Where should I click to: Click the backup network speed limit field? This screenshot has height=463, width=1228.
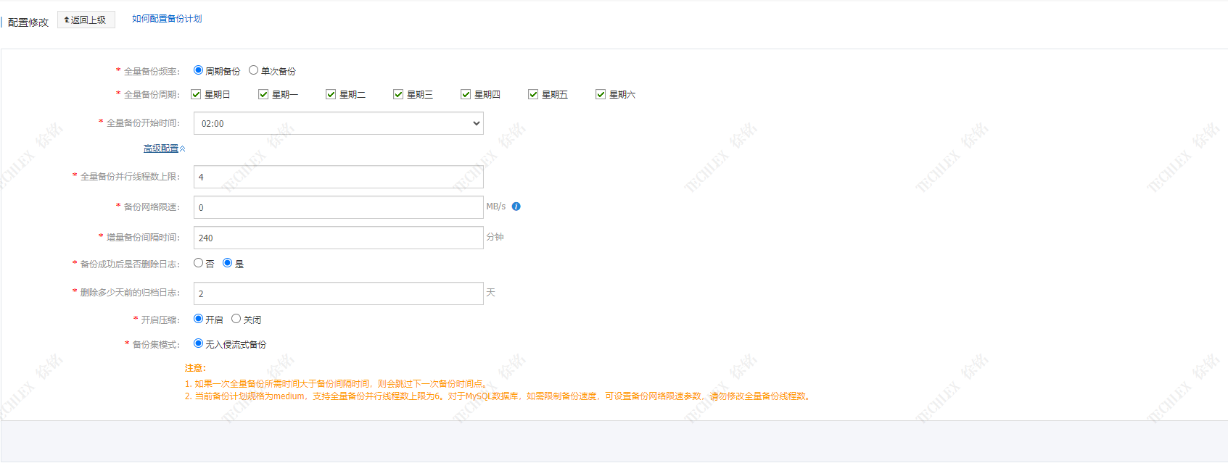pos(338,207)
